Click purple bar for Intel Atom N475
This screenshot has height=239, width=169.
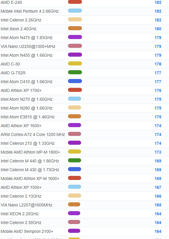75,37
